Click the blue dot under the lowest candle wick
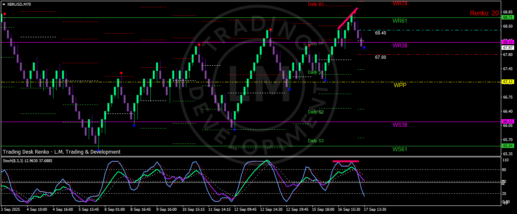This screenshot has width=517, height=214. [x=98, y=151]
